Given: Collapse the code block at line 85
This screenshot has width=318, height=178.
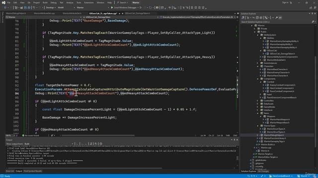Looking at the screenshot, I should pyautogui.click(x=26, y=57).
